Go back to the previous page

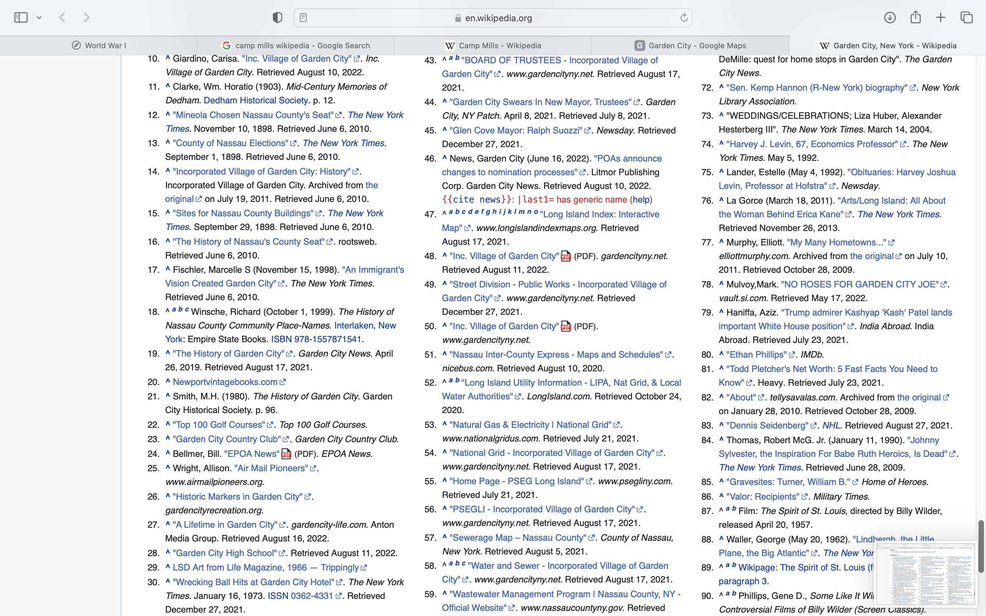62,17
